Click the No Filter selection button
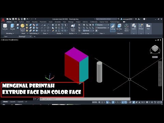 pyautogui.click(x=119, y=27)
